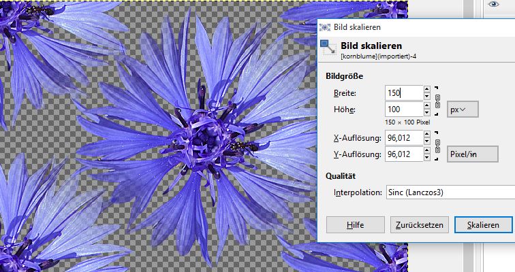Decrease Höhe with the down arrow
The height and width of the screenshot is (272, 515).
pyautogui.click(x=426, y=113)
